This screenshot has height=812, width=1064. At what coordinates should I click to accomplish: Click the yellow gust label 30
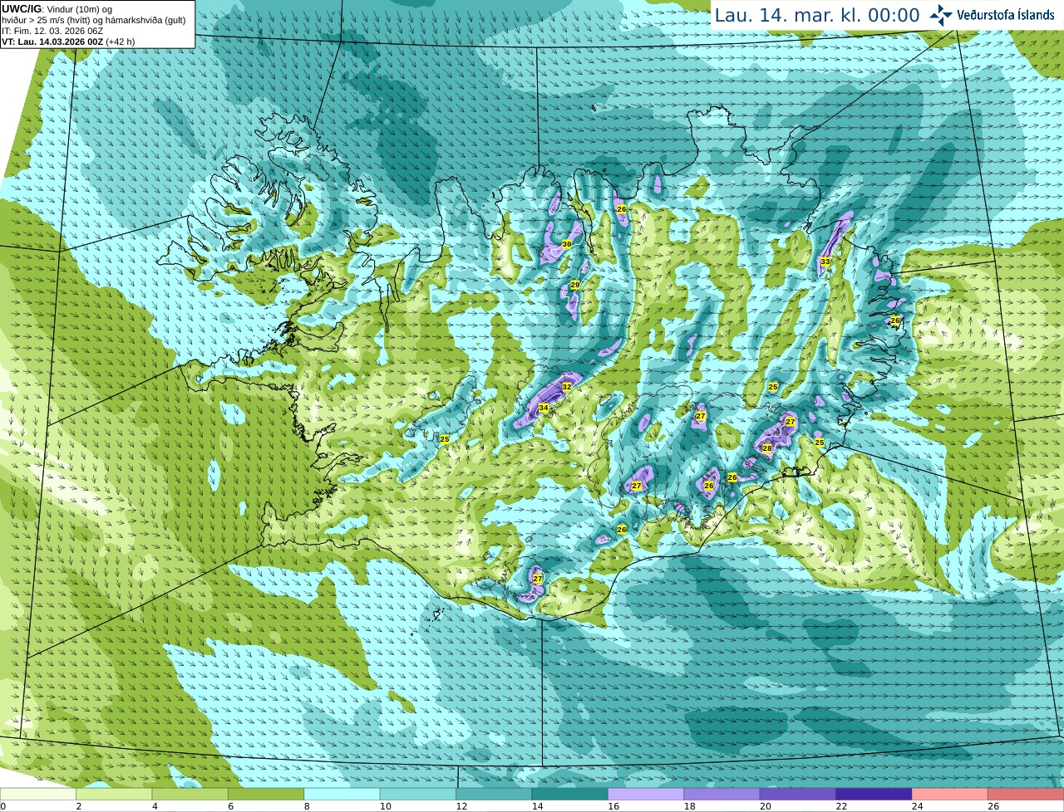click(x=567, y=244)
